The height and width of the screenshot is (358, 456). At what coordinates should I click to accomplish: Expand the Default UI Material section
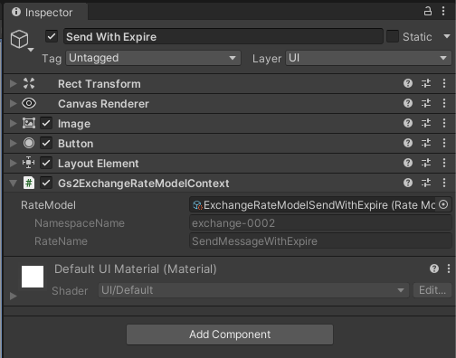pos(13,296)
